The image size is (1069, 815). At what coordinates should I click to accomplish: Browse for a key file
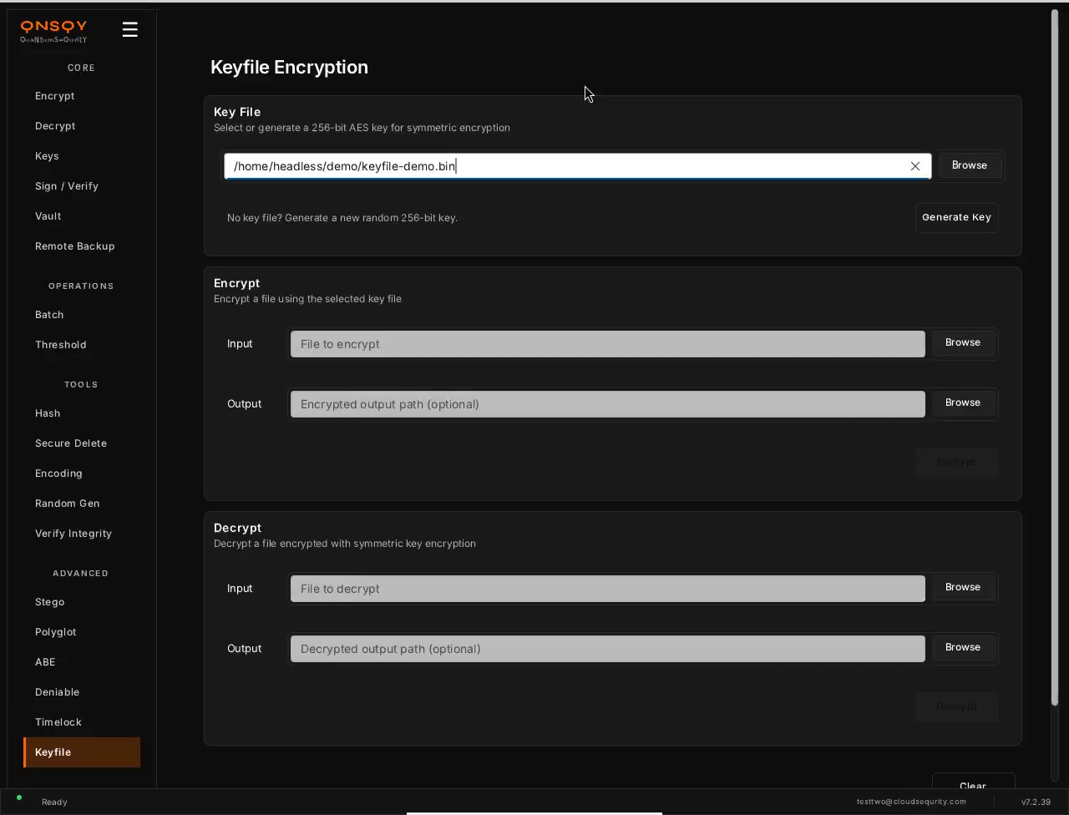point(969,165)
